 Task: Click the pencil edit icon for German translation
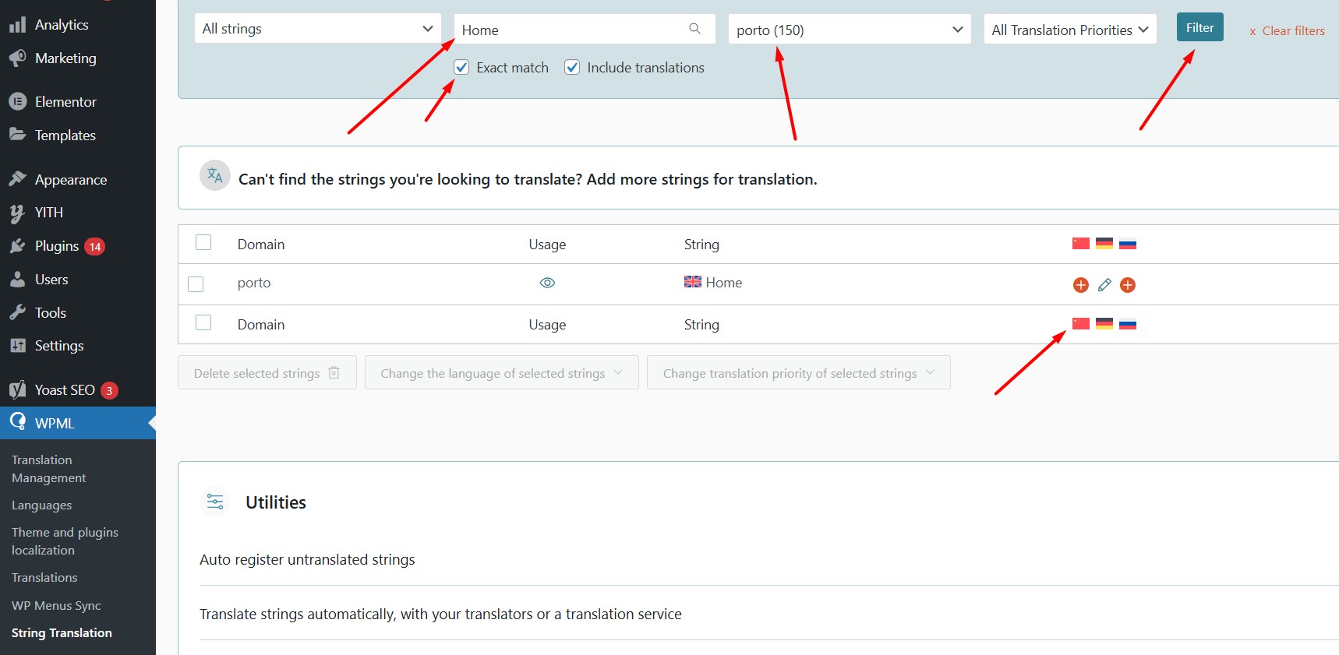click(1104, 285)
